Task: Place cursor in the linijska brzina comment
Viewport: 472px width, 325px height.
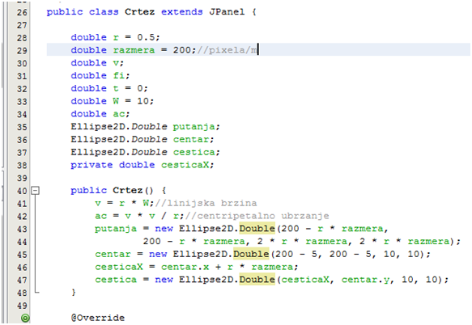Action: click(x=206, y=203)
